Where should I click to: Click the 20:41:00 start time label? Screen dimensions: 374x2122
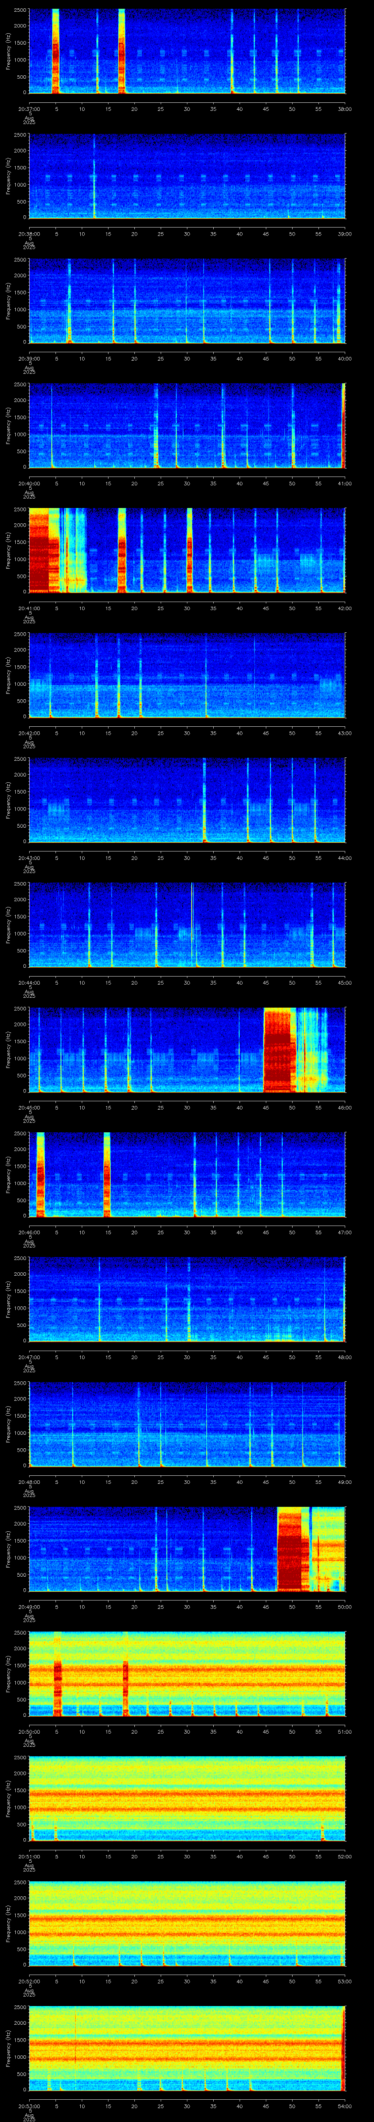(x=29, y=608)
